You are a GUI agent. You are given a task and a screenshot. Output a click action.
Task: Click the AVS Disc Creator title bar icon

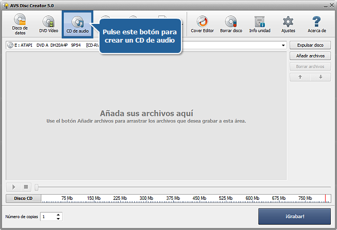click(x=6, y=6)
